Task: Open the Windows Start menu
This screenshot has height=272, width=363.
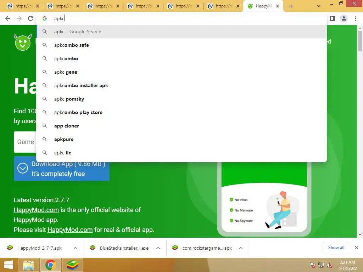Action: point(9,265)
